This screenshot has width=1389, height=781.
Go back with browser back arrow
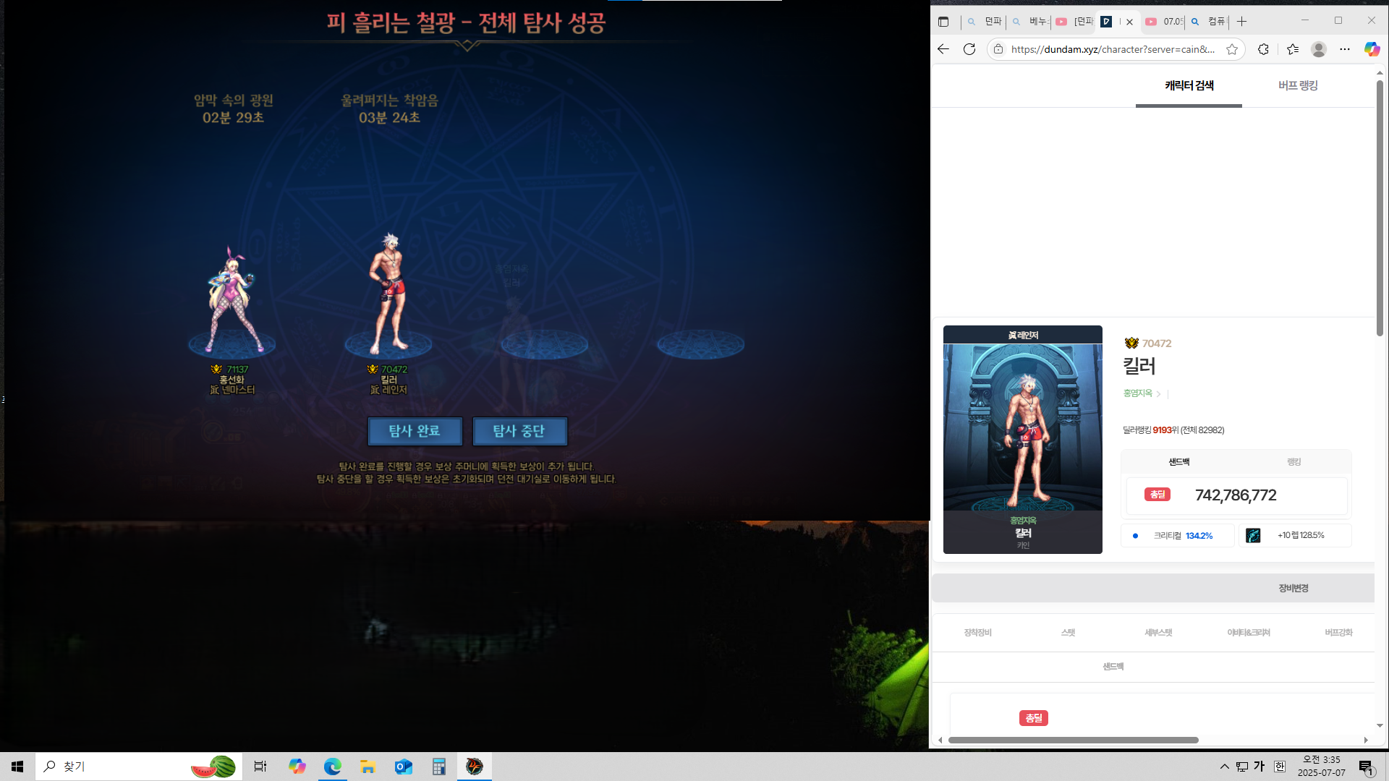pos(943,49)
